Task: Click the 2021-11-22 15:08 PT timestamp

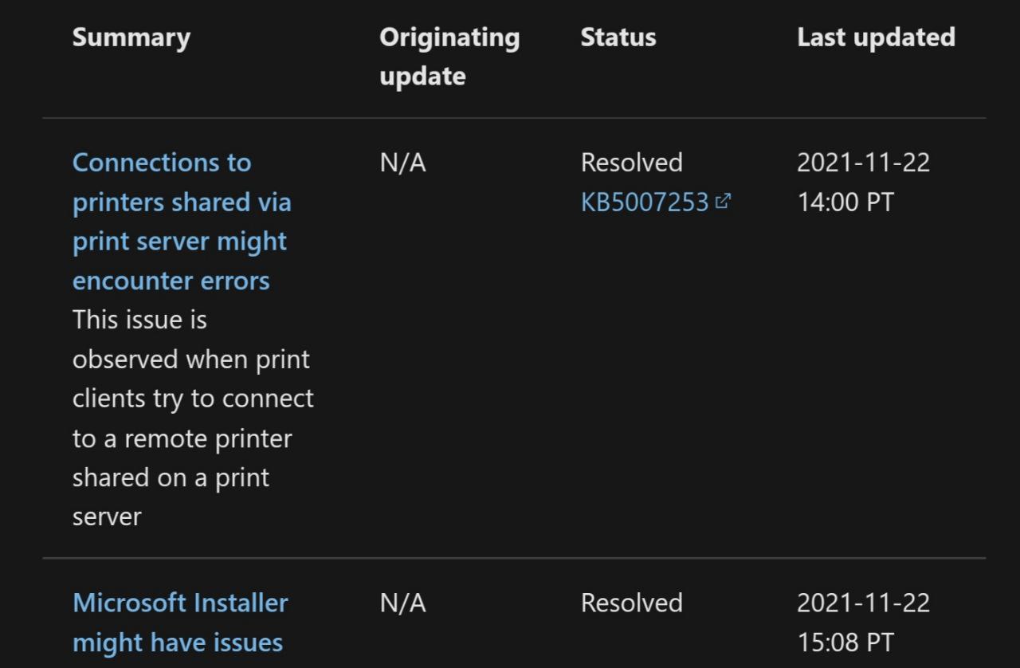Action: click(863, 623)
